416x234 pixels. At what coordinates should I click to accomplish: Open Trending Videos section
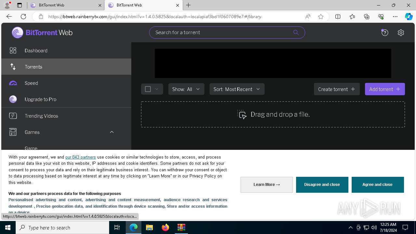point(66,116)
